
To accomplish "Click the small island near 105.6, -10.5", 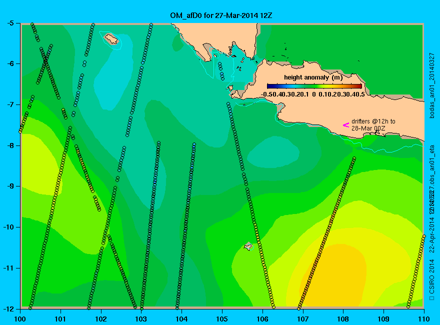I will (248, 246).
